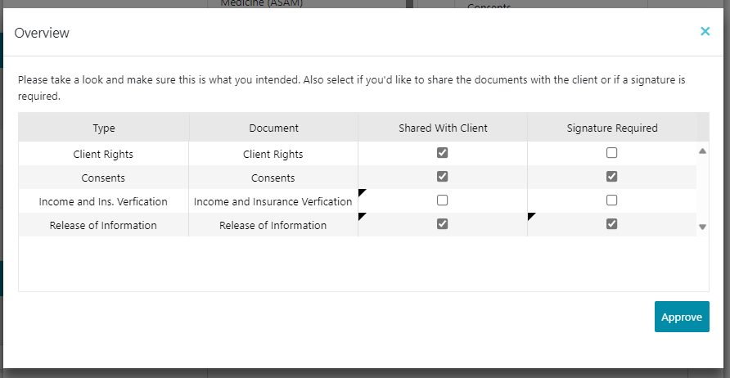Uncheck Shared With Client for Release of Information
The width and height of the screenshot is (730, 378).
[443, 224]
